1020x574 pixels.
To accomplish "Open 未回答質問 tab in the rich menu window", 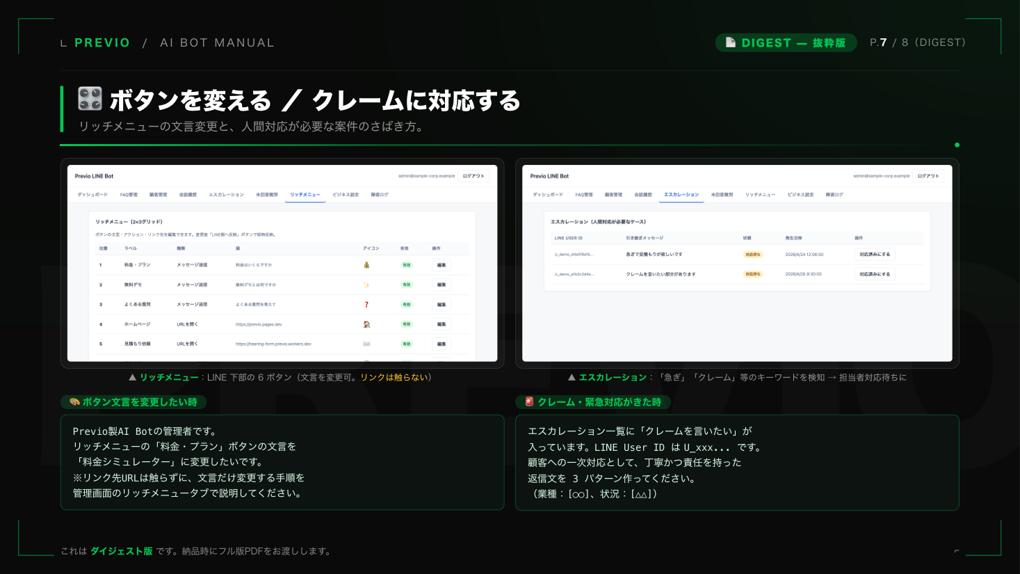I will [266, 195].
